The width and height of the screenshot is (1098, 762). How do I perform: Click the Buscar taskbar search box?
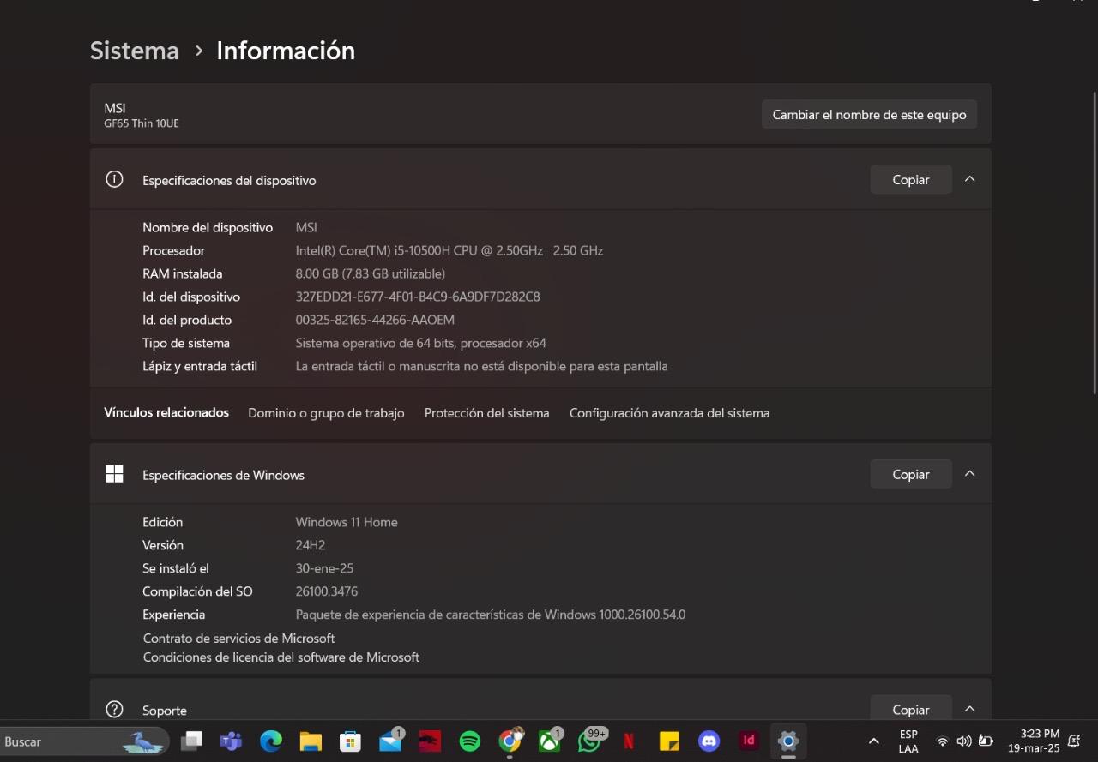85,741
